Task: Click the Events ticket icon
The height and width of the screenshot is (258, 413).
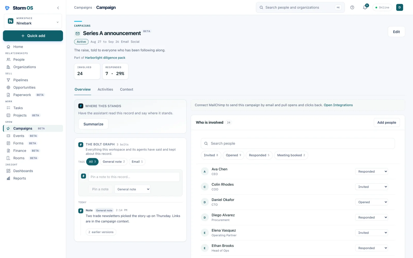Action: pos(9,136)
